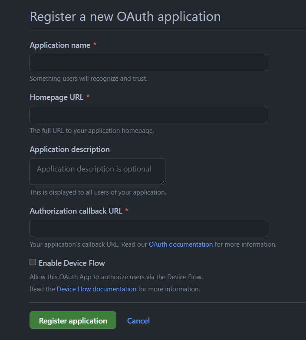Select the Authorization callback URL field
Image resolution: width=306 pixels, height=340 pixels.
148,228
